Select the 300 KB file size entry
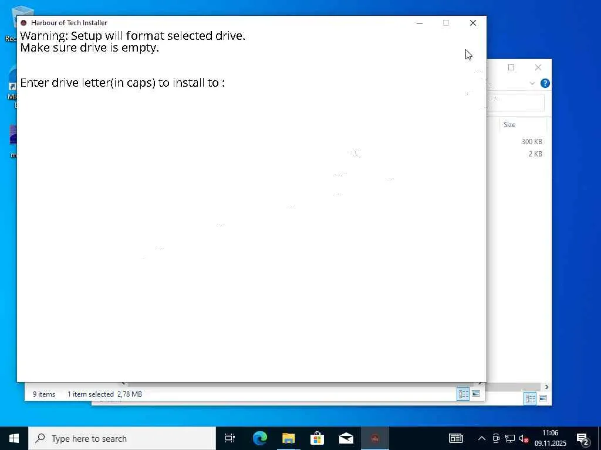Image resolution: width=601 pixels, height=450 pixels. [x=532, y=142]
